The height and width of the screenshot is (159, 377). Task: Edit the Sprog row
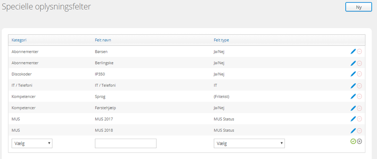[353, 96]
